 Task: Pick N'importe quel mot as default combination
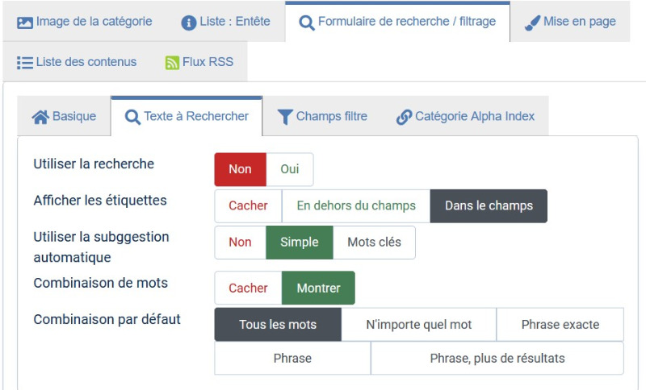tap(418, 325)
